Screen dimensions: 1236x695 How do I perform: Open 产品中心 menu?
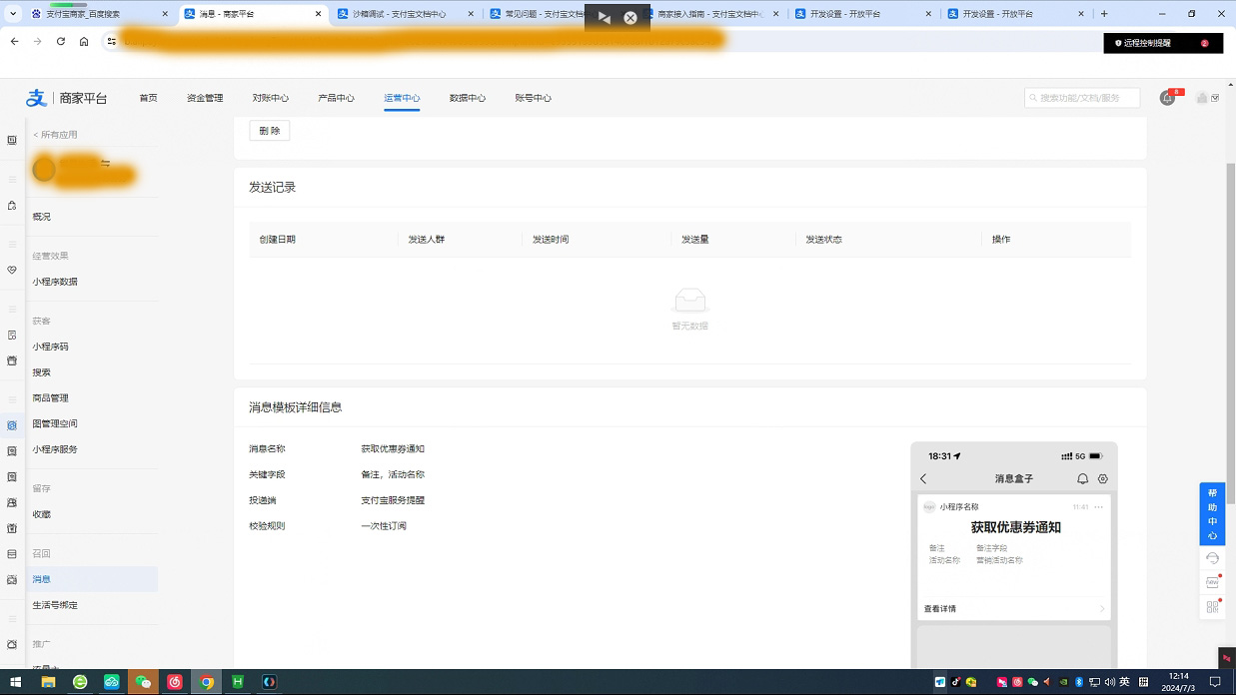click(x=336, y=98)
